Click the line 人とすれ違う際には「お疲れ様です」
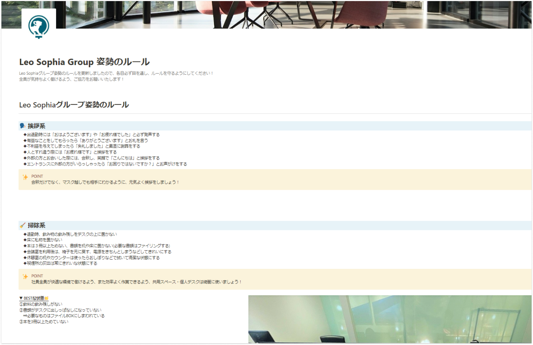This screenshot has height=345, width=533. (x=70, y=152)
